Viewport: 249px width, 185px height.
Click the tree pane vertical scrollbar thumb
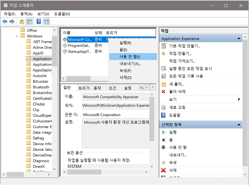click(x=55, y=51)
